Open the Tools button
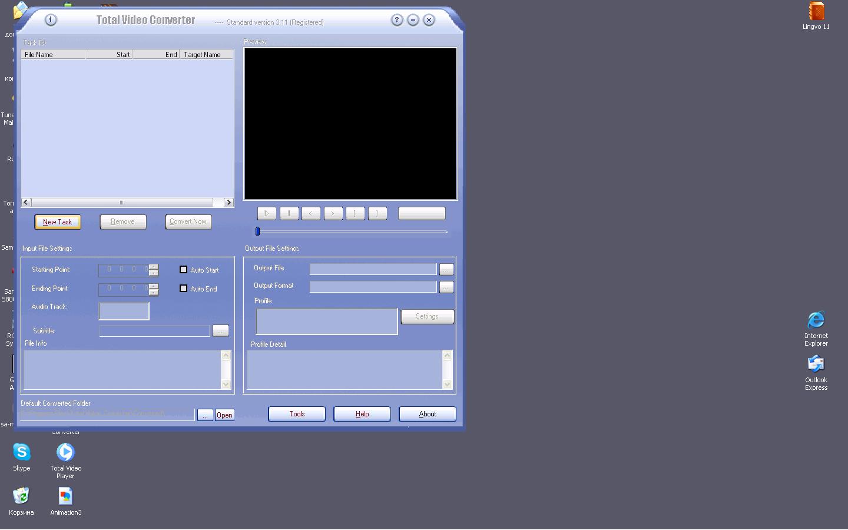Image resolution: width=848 pixels, height=530 pixels. click(x=297, y=414)
